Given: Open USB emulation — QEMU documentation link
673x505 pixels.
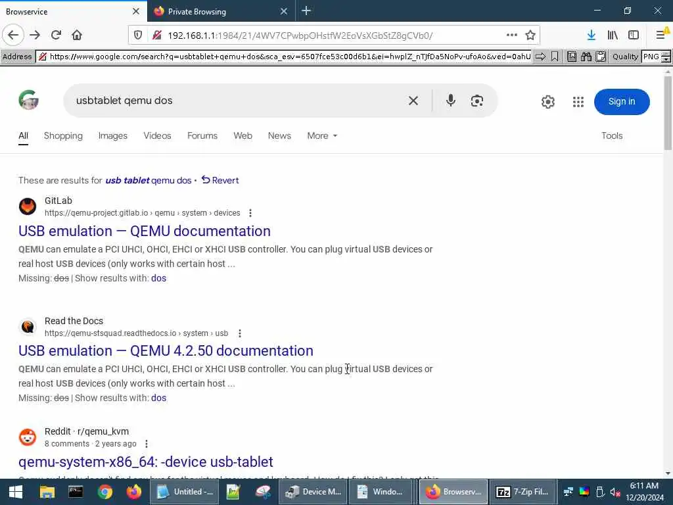Looking at the screenshot, I should pyautogui.click(x=144, y=231).
